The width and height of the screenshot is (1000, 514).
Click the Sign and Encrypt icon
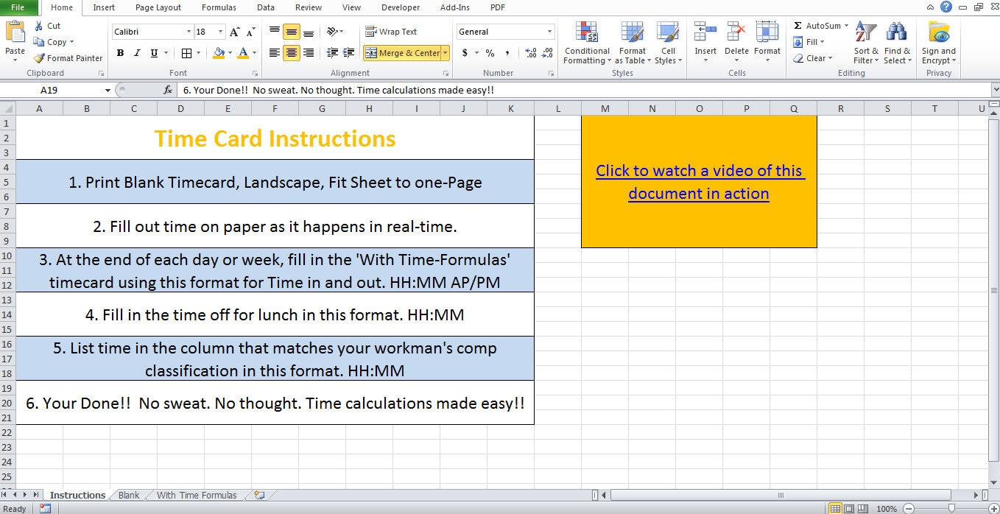tap(939, 32)
